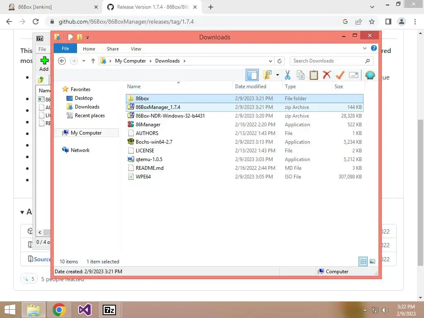Click New folder icon in quick access toolbar

click(79, 37)
